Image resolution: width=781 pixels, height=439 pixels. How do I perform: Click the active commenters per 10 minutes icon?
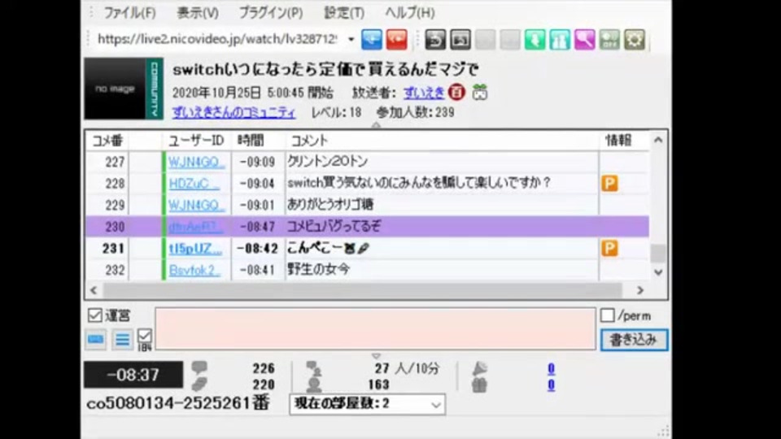tap(314, 368)
